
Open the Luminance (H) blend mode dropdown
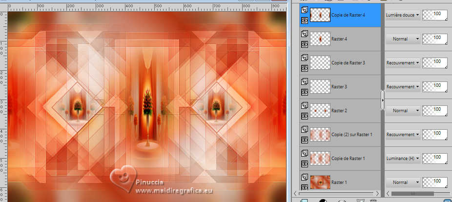403,159
